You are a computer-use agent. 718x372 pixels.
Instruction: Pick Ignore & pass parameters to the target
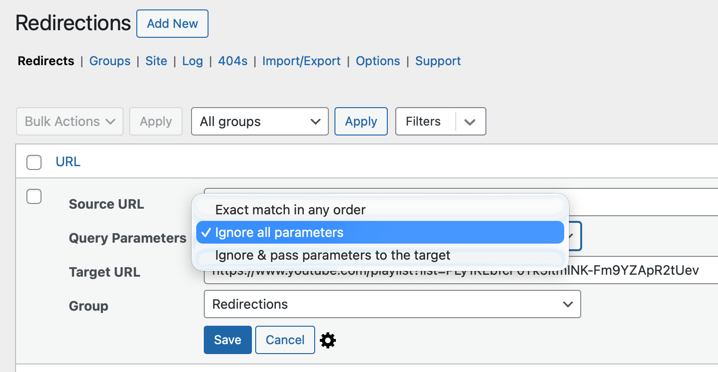coord(333,255)
